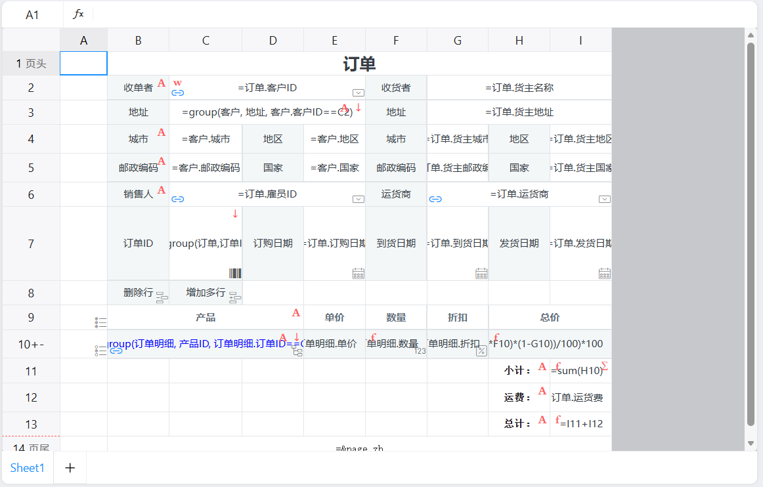Click the sigma icon in sum(H10) cell
Viewport: 763px width, 487px height.
click(604, 366)
